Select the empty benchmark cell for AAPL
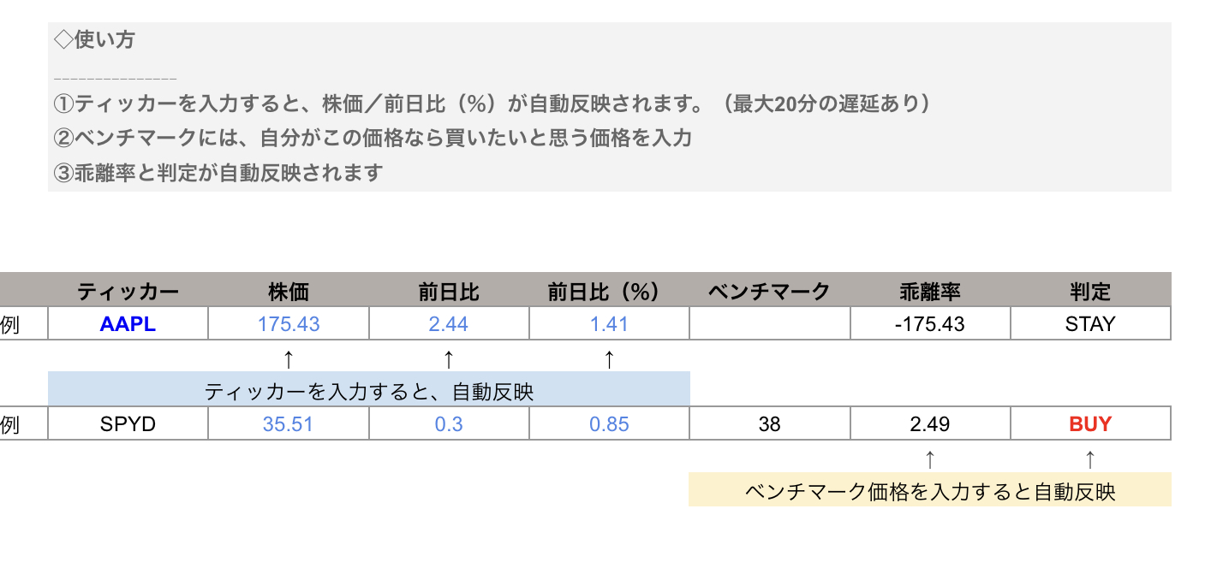This screenshot has height=574, width=1205. (769, 324)
